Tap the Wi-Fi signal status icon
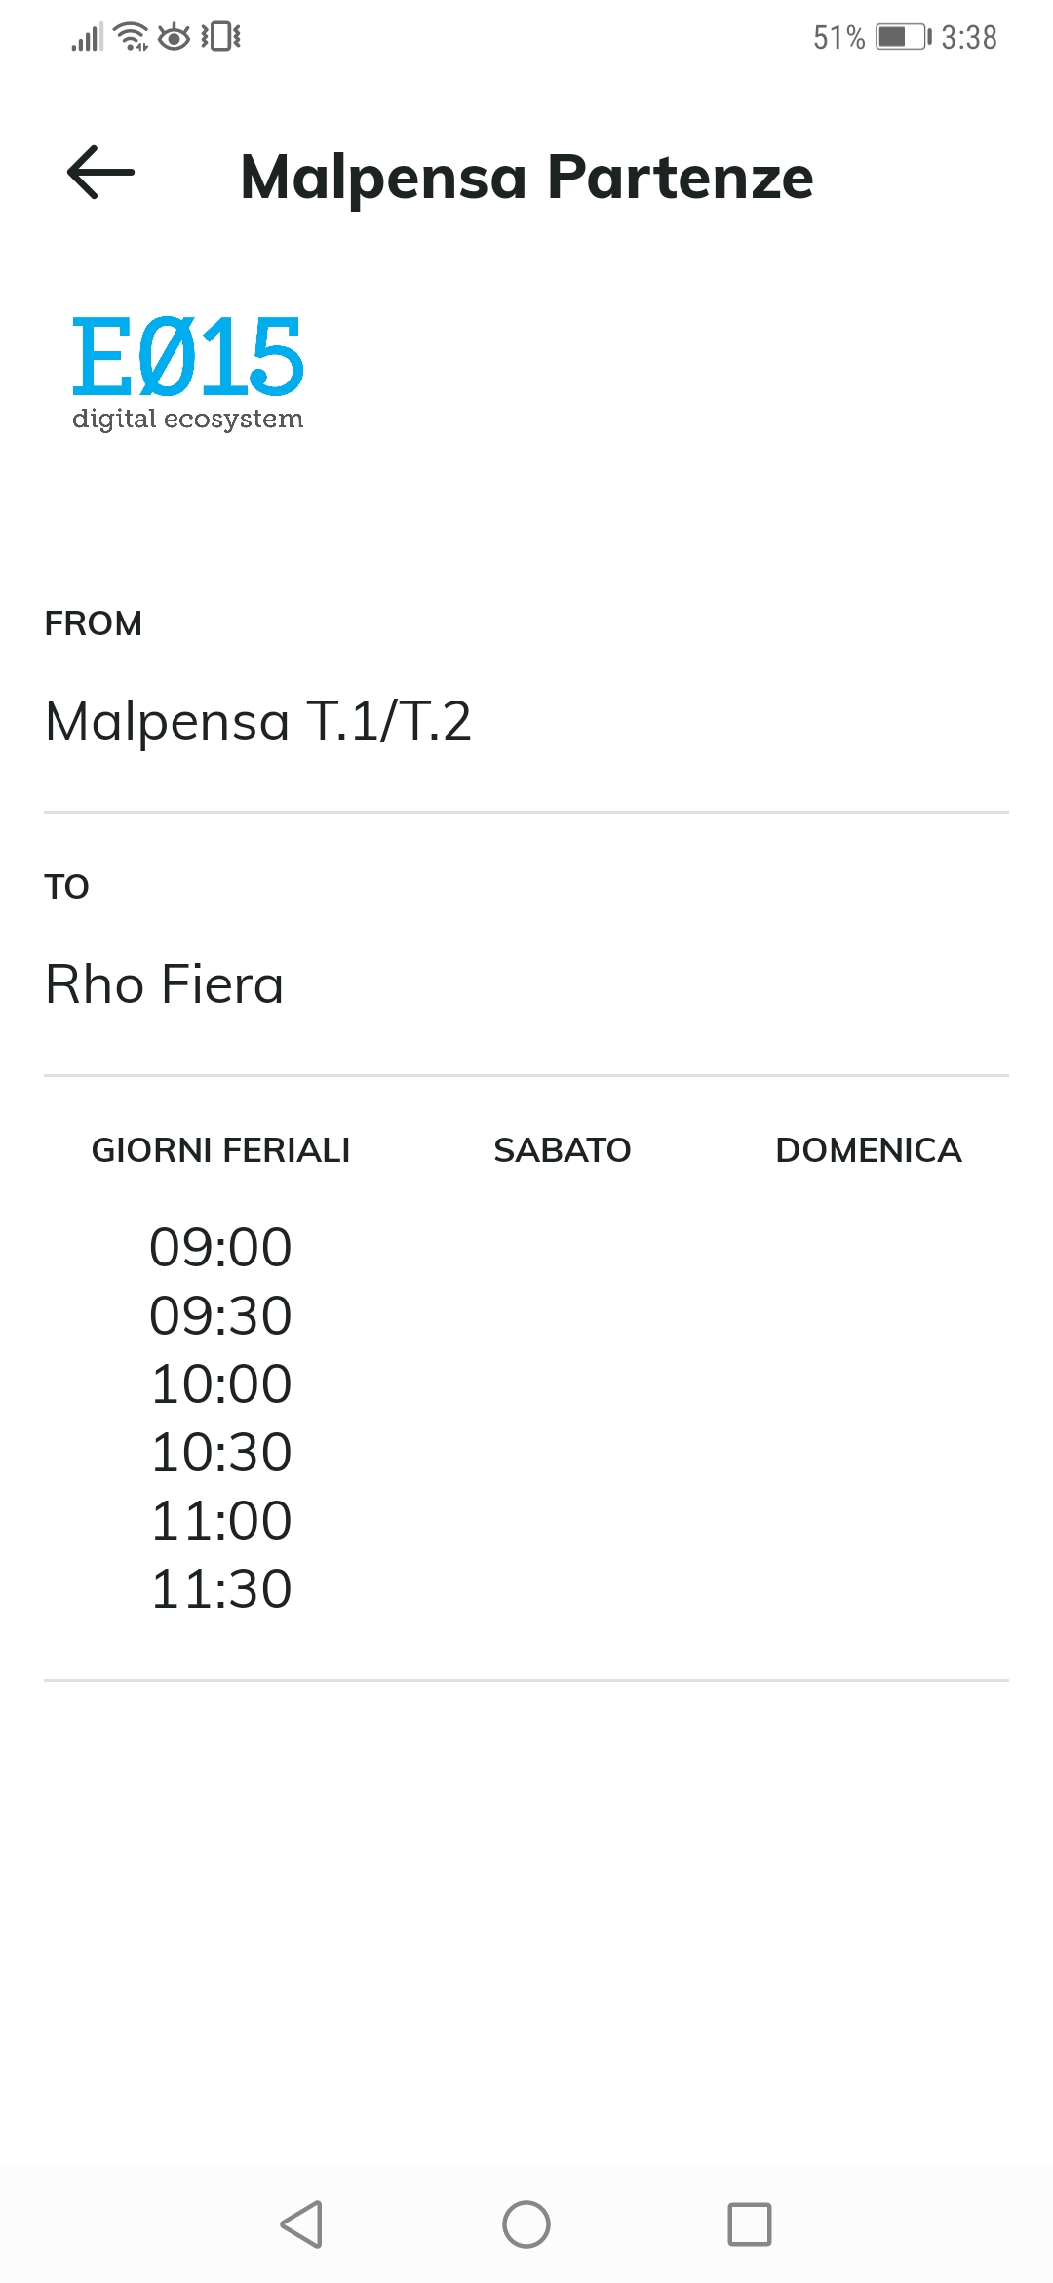The height and width of the screenshot is (2283, 1053). [131, 37]
